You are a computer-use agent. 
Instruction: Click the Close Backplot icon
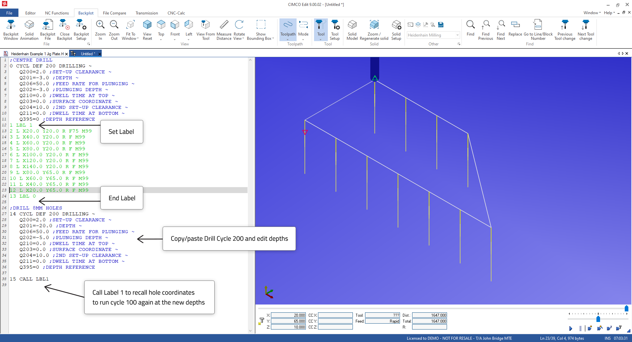click(65, 30)
